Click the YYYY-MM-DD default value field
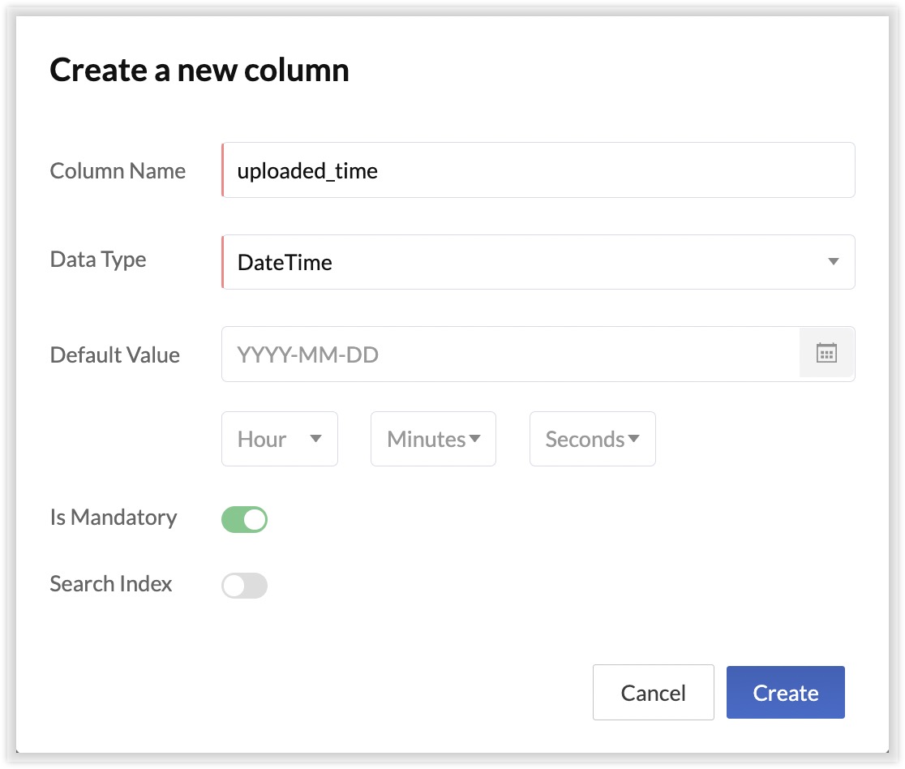 point(511,354)
